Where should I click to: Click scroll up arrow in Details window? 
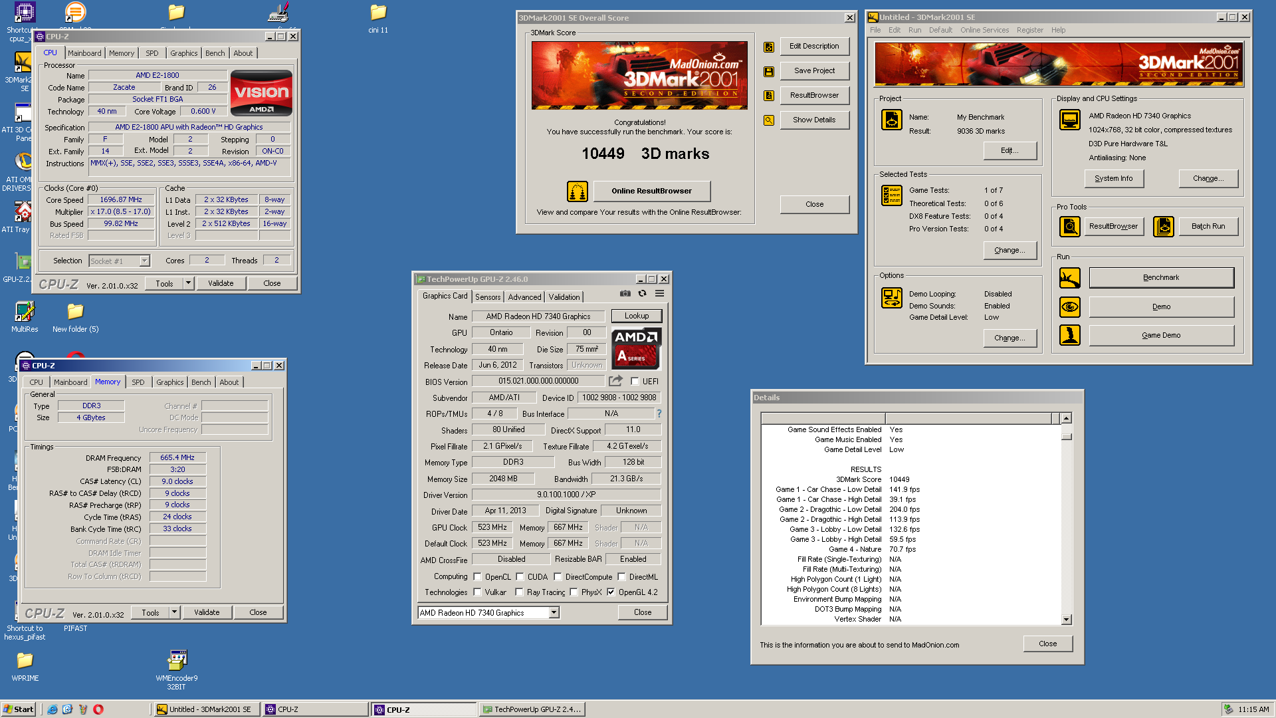(x=1067, y=418)
